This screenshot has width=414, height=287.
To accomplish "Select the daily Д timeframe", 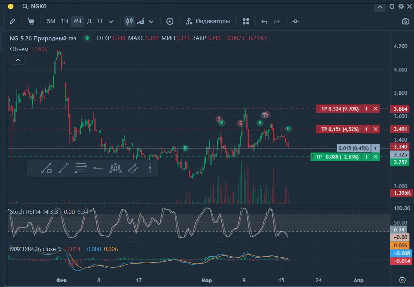I will (89, 21).
